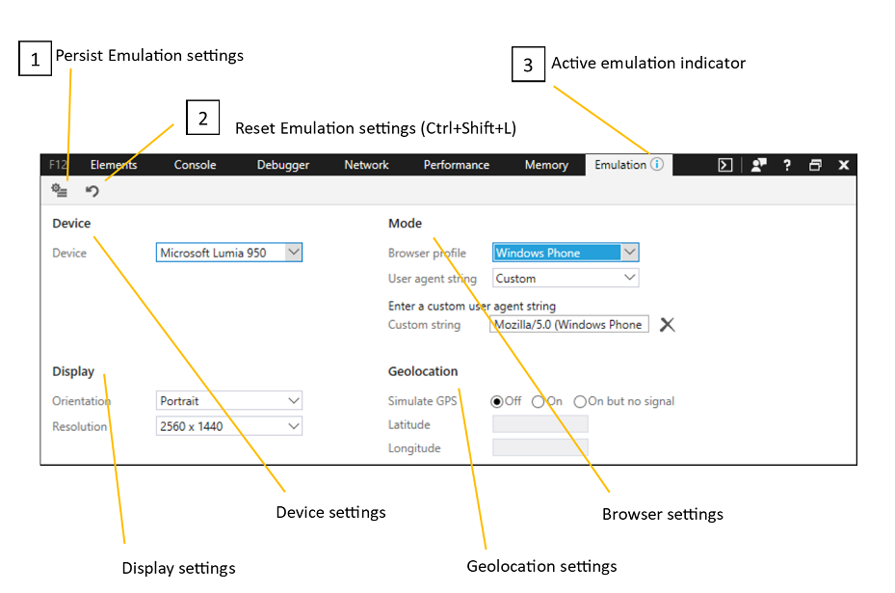895x593 pixels.
Task: Click the Reset Emulation settings arrow icon
Action: (x=92, y=191)
